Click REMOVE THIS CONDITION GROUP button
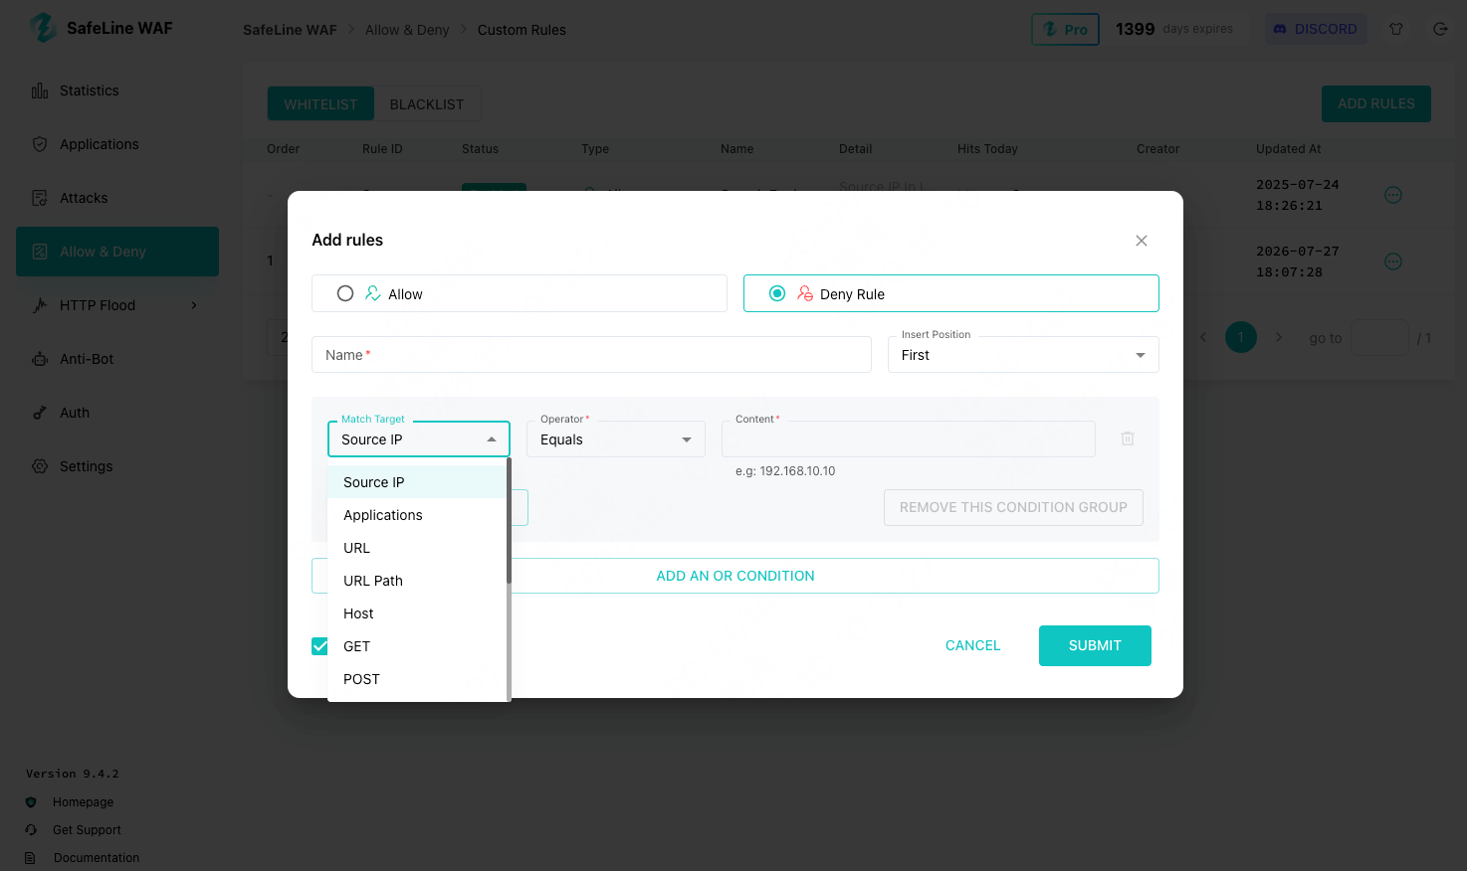 coord(1013,507)
